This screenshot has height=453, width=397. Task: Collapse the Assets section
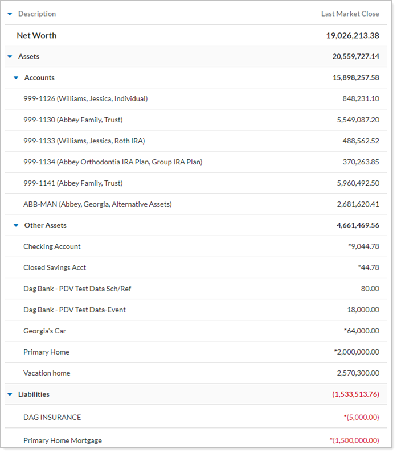[10, 57]
